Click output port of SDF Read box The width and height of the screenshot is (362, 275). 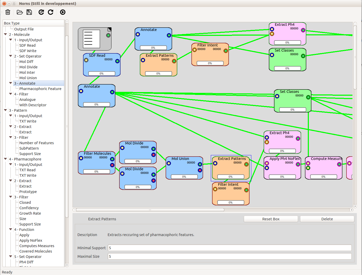(x=117, y=61)
